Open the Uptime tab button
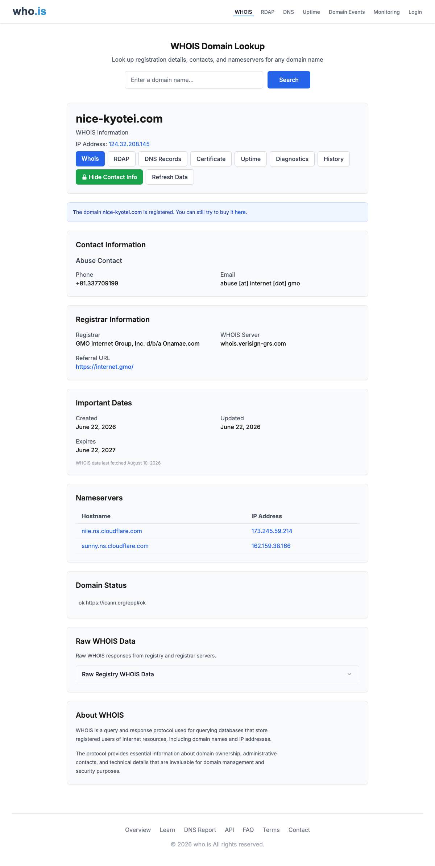Viewport: 435px width, 866px height. pos(251,159)
